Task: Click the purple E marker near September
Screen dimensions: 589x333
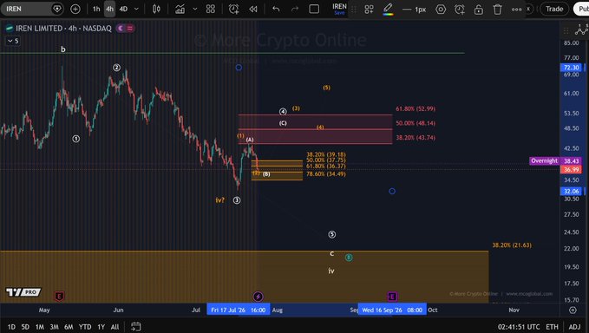Action: click(x=392, y=297)
